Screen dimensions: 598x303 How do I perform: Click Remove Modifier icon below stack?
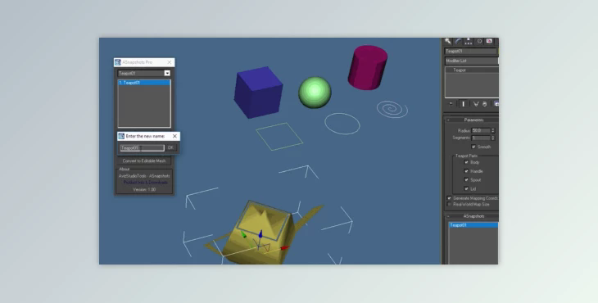484,104
